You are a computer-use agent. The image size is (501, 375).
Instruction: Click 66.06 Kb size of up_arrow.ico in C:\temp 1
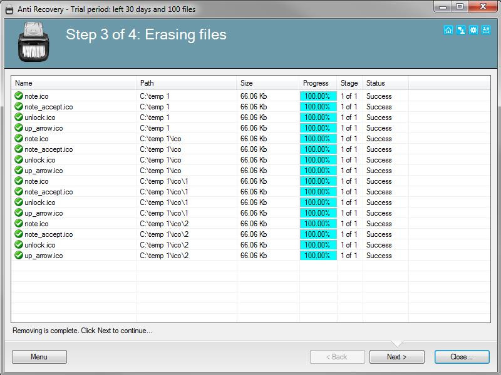(x=254, y=128)
